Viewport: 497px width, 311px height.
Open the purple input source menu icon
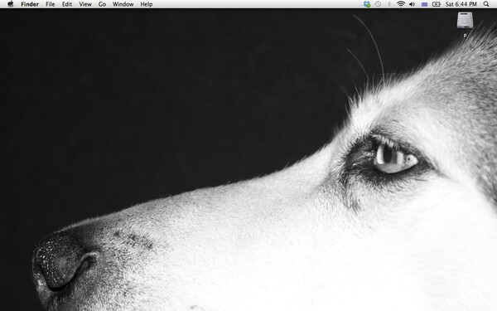click(424, 4)
